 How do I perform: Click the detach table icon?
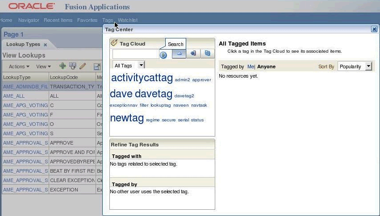point(97,66)
